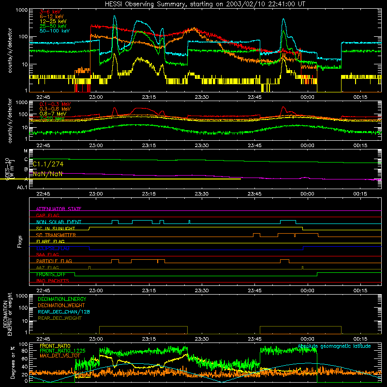Select the PARTICLE_FLAG label
The image size is (387, 387).
click(x=54, y=261)
